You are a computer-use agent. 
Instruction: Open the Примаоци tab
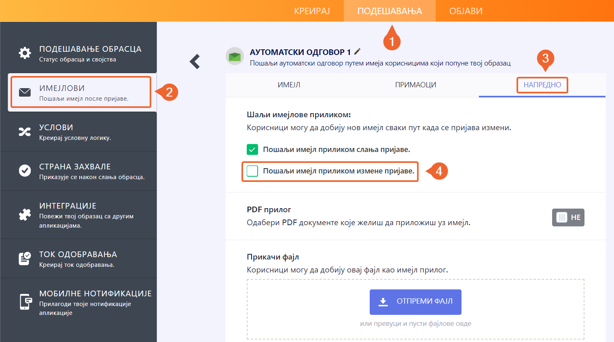point(415,85)
